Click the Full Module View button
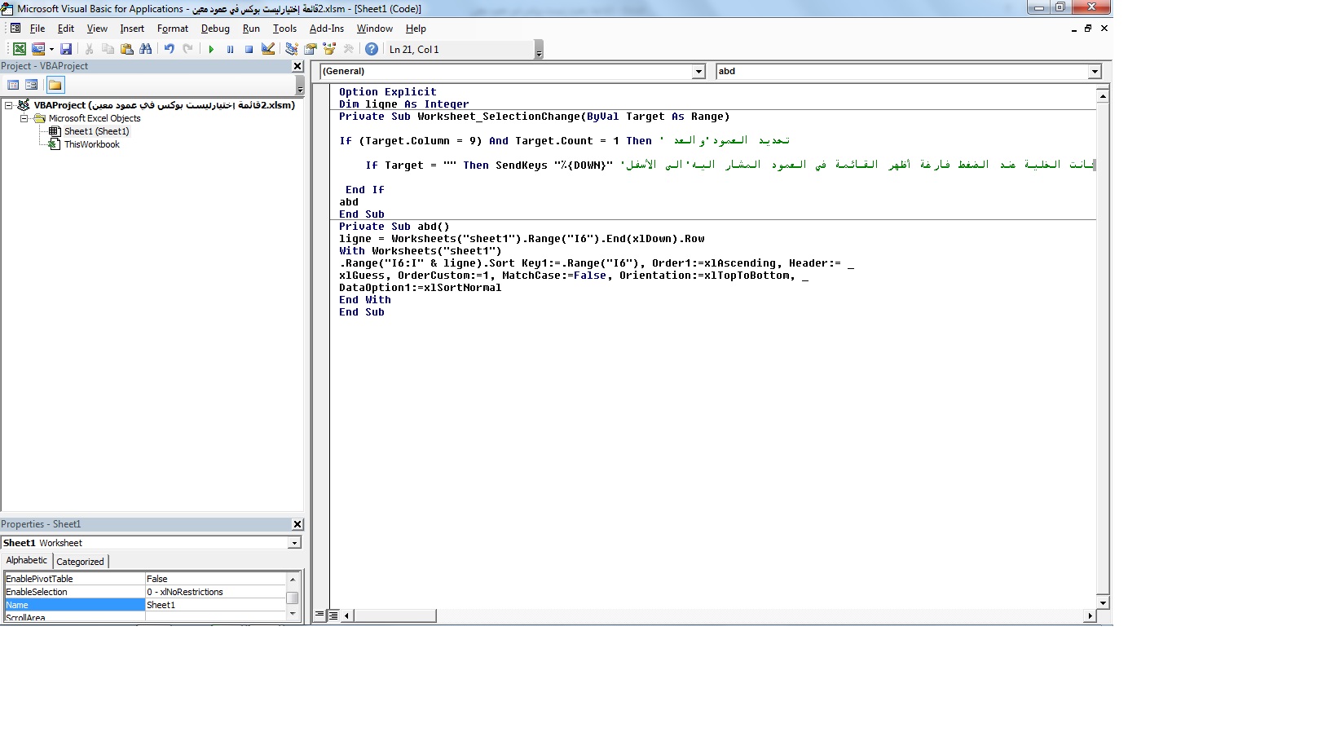1335x750 pixels. (x=333, y=615)
